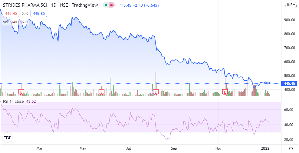The height and width of the screenshot is (153, 299).
Task: Click the RSI value 43.52
Action: click(x=31, y=101)
